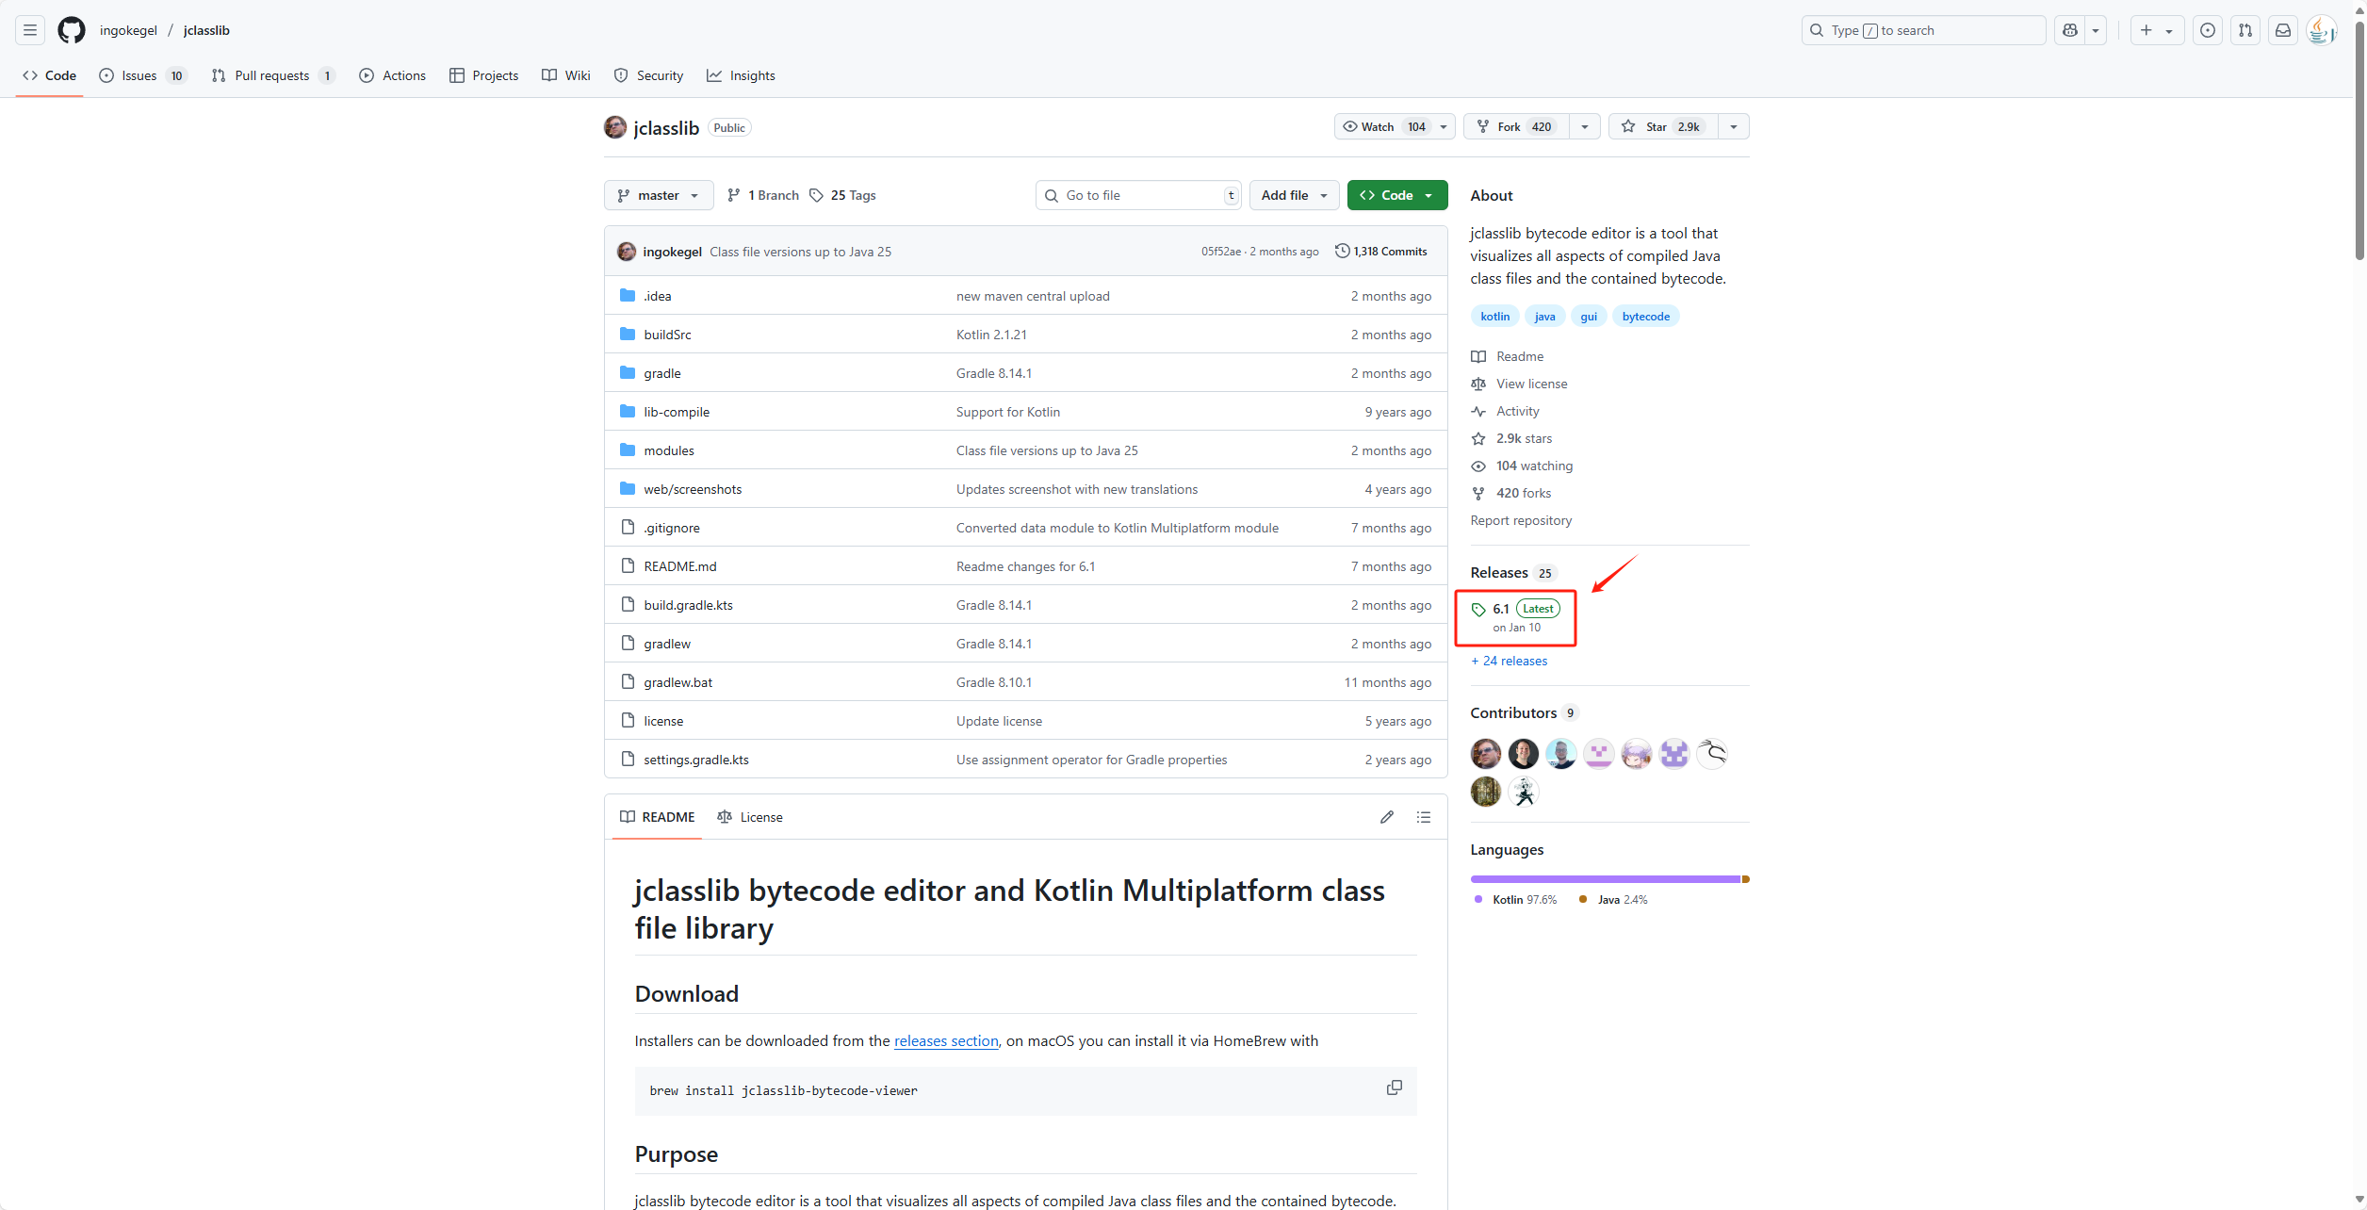Open the buildSrc folder

pyautogui.click(x=667, y=335)
